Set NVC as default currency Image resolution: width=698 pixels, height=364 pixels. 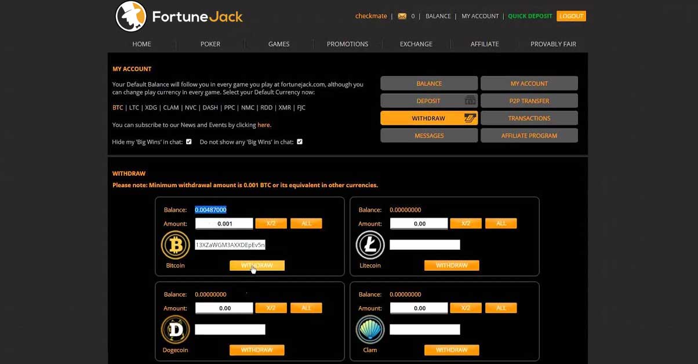(191, 108)
